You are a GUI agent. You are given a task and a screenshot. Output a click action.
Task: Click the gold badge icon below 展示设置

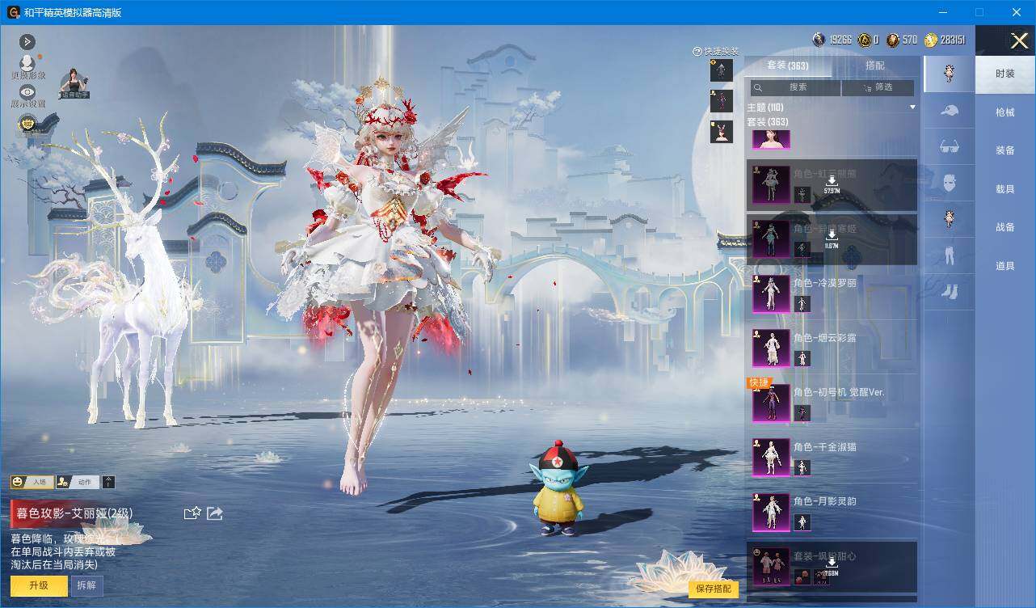click(x=27, y=124)
